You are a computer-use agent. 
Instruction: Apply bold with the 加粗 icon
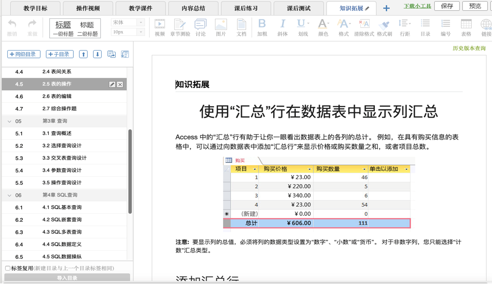[x=262, y=27]
